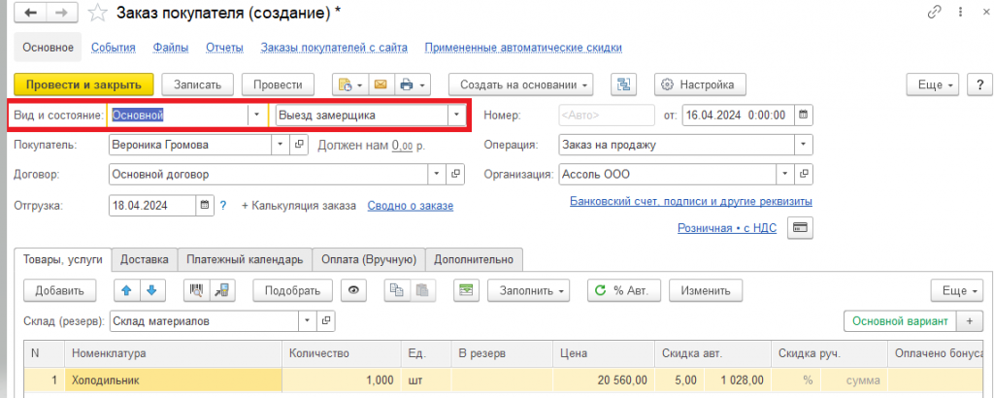Open the Розничная • с НДС link
The width and height of the screenshot is (994, 398).
point(727,229)
